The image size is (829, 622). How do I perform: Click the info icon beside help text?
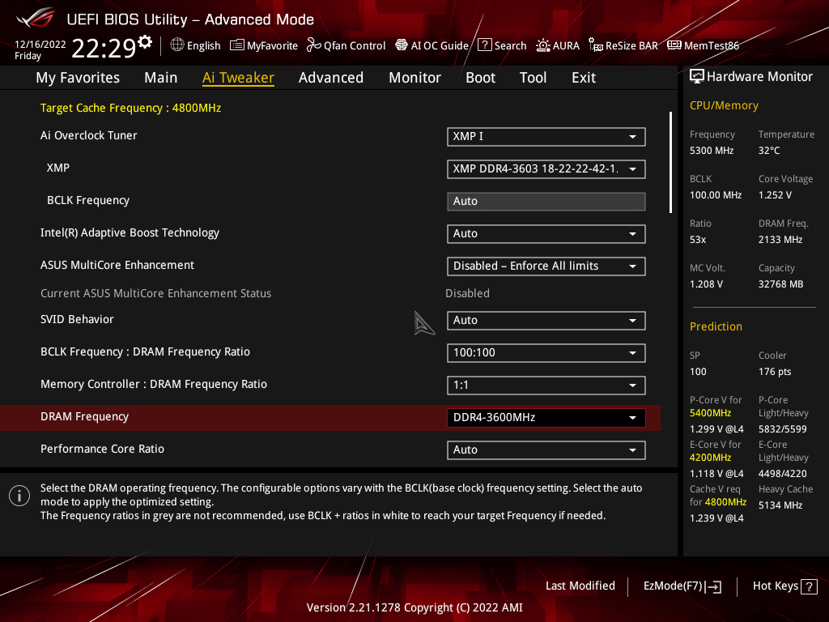[19, 496]
